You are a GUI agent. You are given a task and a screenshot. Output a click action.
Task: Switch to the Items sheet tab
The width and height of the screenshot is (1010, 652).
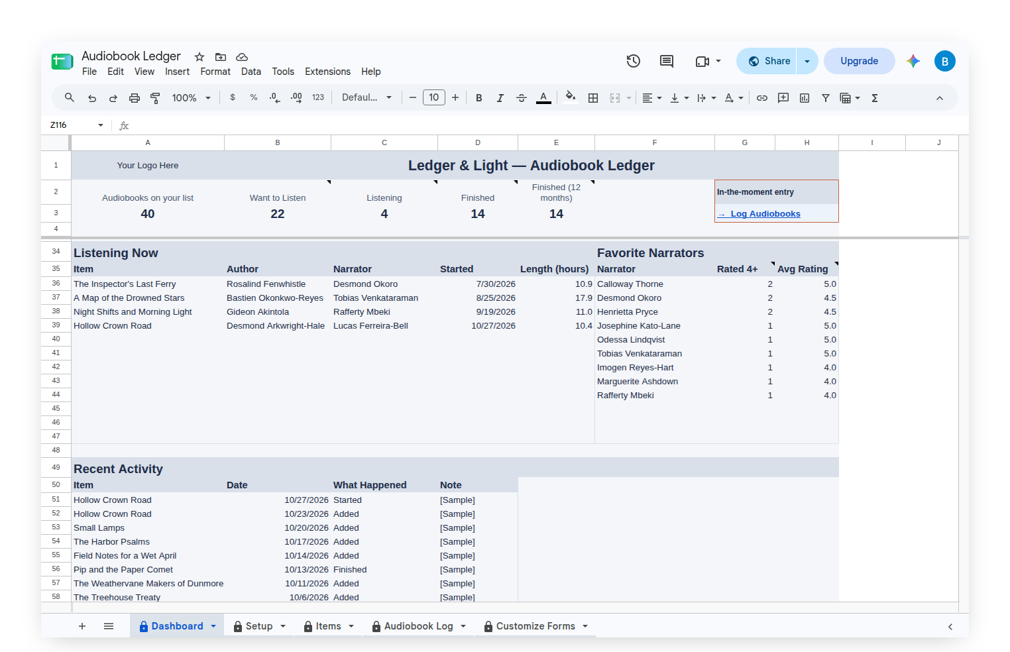click(329, 626)
